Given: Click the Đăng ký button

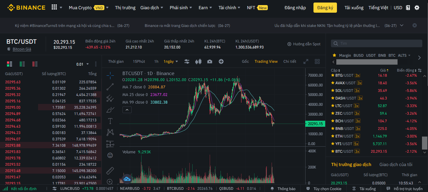Looking at the screenshot, I should point(325,8).
